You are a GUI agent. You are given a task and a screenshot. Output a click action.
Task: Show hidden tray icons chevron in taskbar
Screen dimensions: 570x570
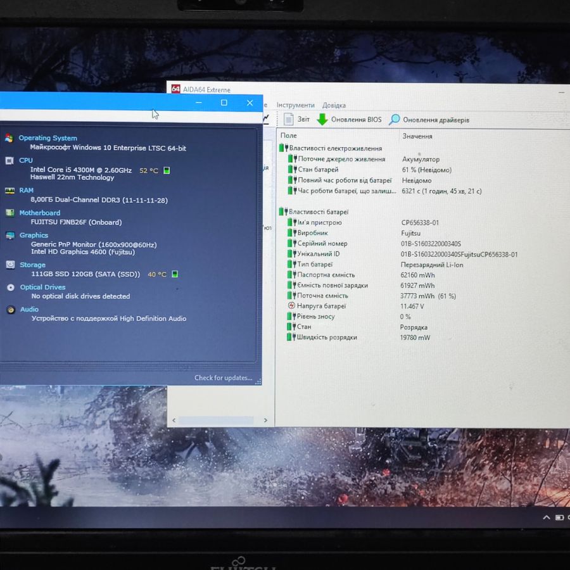(x=547, y=517)
